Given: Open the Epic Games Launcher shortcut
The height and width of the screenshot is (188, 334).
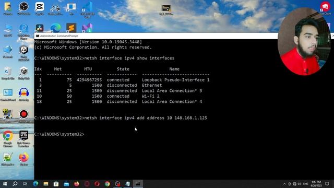Looking at the screenshot, I should (x=23, y=139).
